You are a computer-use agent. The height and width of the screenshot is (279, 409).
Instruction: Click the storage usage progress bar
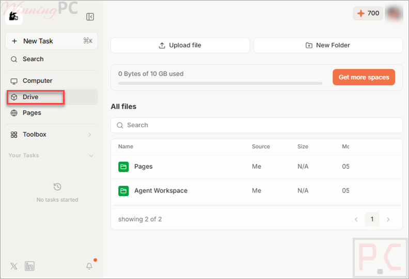[x=220, y=83]
